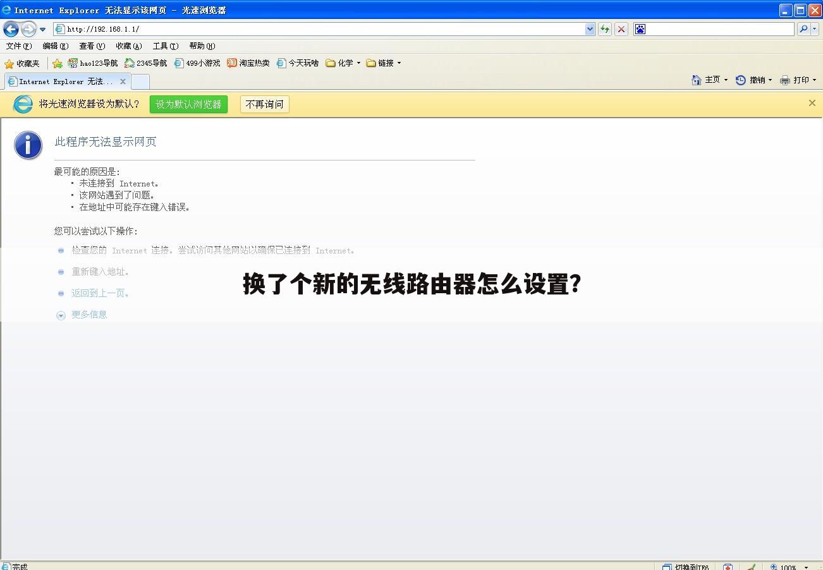Click the IE logo in notification bar
823x570 pixels.
[23, 104]
